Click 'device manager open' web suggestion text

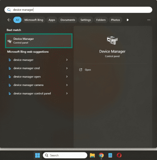[x=27, y=77]
